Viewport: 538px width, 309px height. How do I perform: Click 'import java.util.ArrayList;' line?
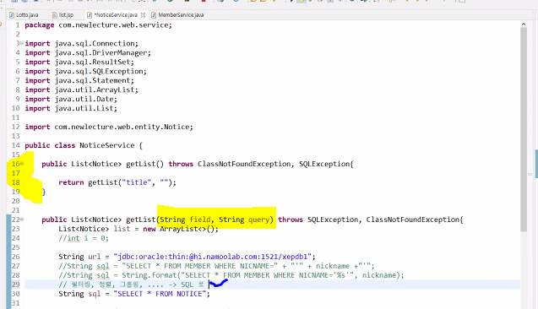click(81, 89)
